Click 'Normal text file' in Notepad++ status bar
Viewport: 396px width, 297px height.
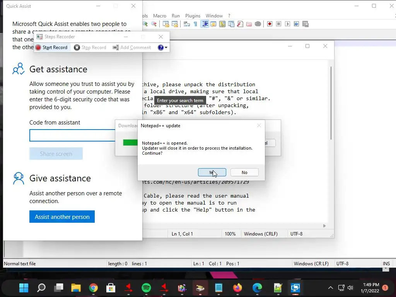[x=20, y=264]
